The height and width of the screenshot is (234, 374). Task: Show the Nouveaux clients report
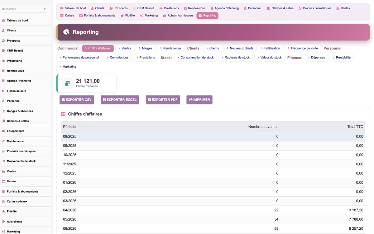240,49
